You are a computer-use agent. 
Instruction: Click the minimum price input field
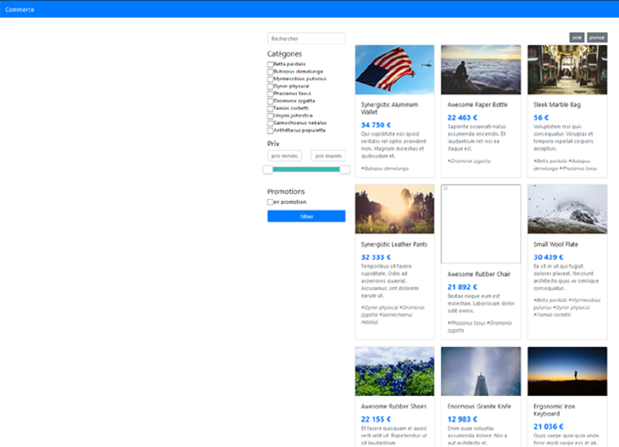coord(285,156)
